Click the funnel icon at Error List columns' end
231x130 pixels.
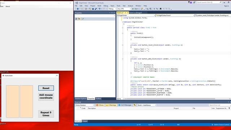point(229,108)
